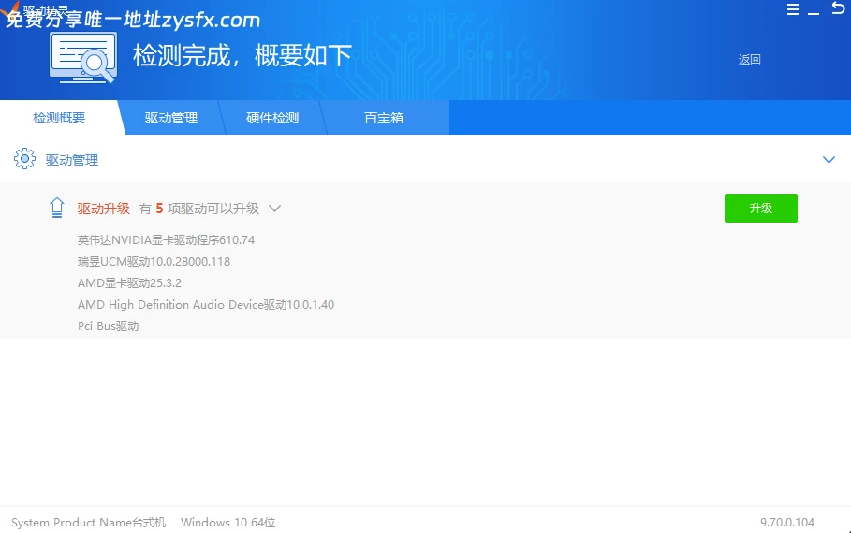This screenshot has width=851, height=533.
Task: Click the back arrow icon at top right
Action: pos(838,7)
